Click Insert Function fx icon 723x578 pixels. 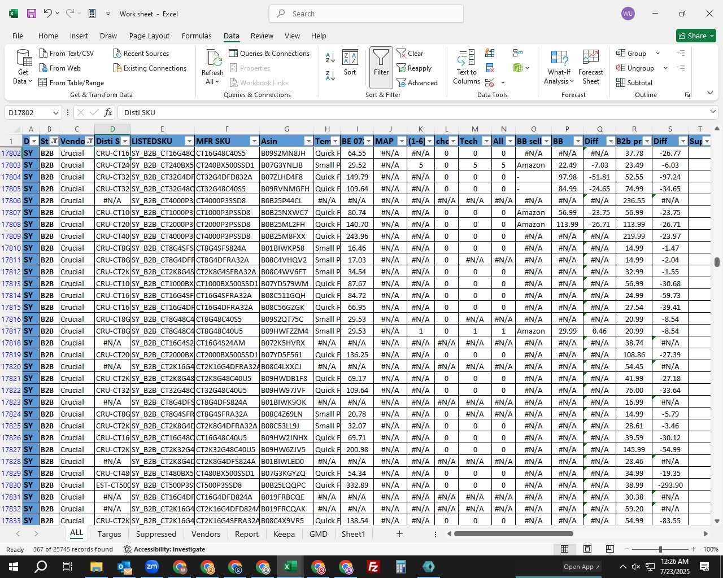click(x=108, y=112)
